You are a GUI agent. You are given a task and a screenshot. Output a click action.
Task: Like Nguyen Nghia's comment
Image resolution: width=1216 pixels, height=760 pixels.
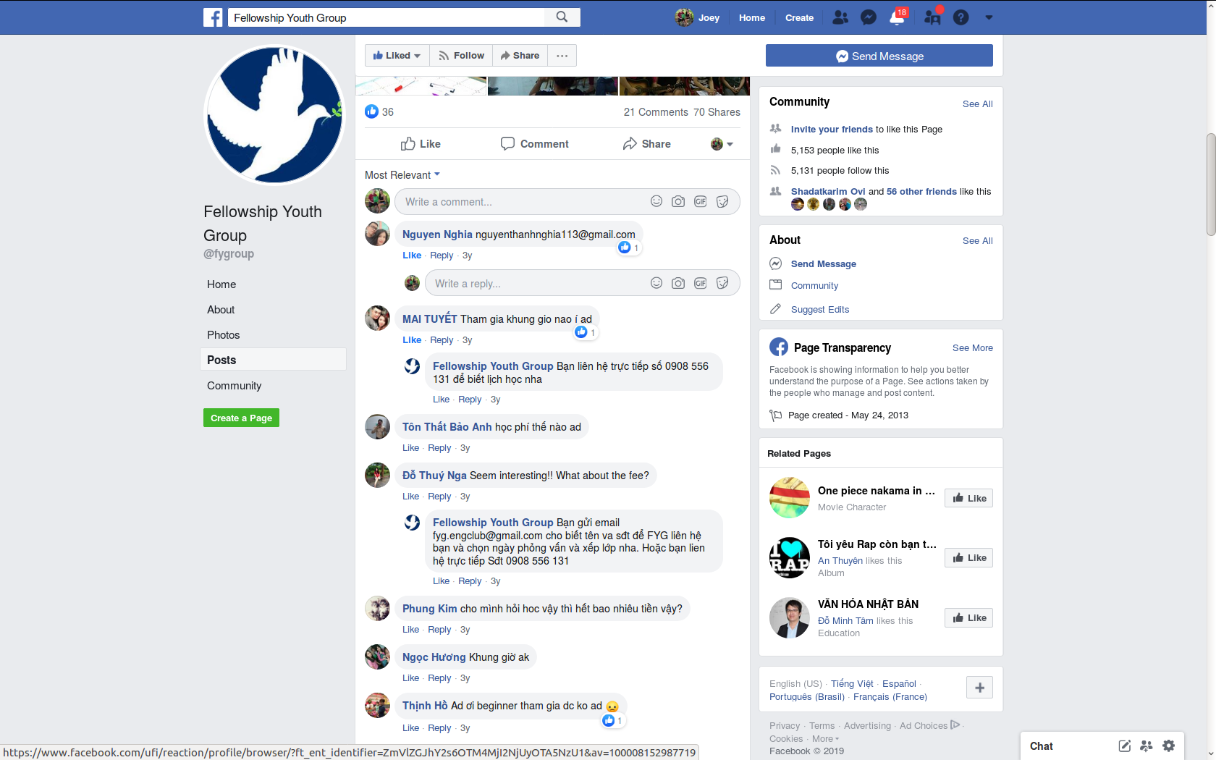[x=412, y=255]
